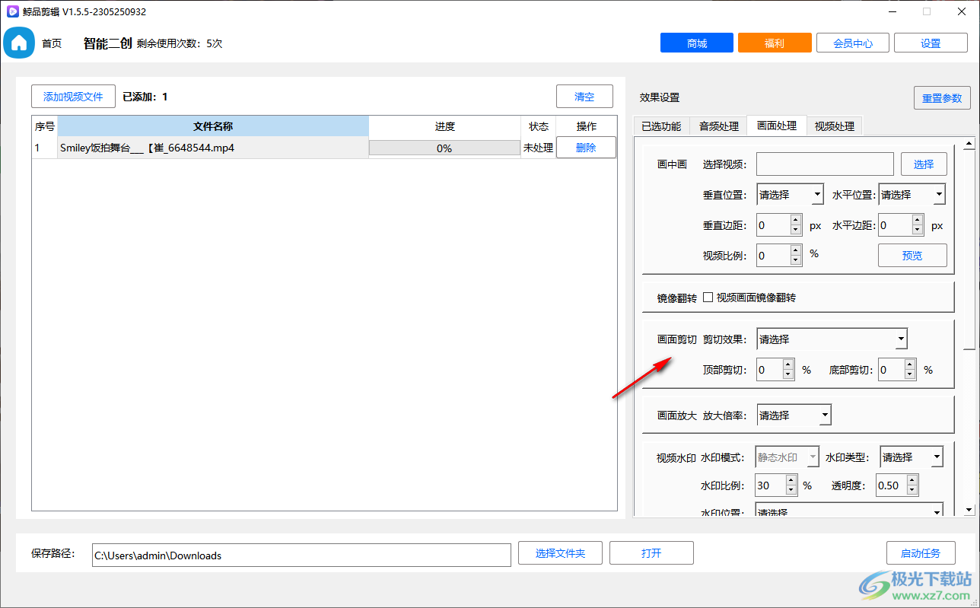Click the picture-in-picture video path field

825,164
